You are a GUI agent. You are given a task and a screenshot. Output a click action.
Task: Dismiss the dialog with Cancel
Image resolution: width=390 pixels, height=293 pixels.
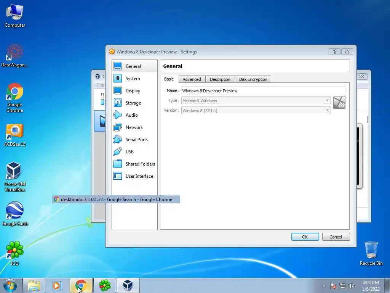coord(336,237)
